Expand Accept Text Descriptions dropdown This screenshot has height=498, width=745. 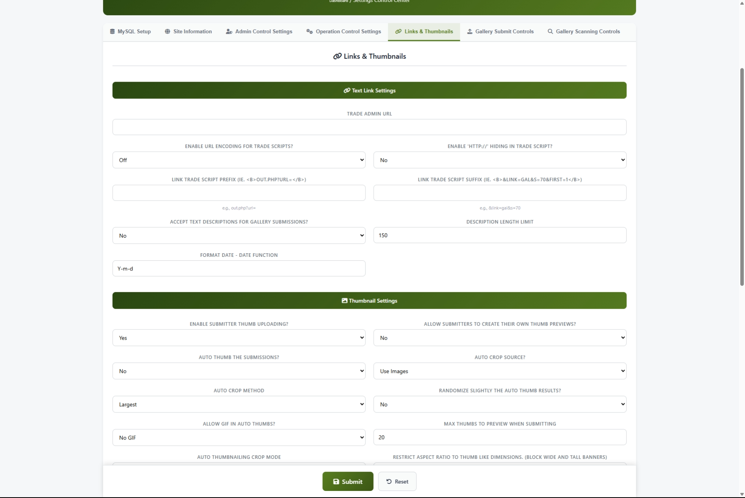click(239, 236)
